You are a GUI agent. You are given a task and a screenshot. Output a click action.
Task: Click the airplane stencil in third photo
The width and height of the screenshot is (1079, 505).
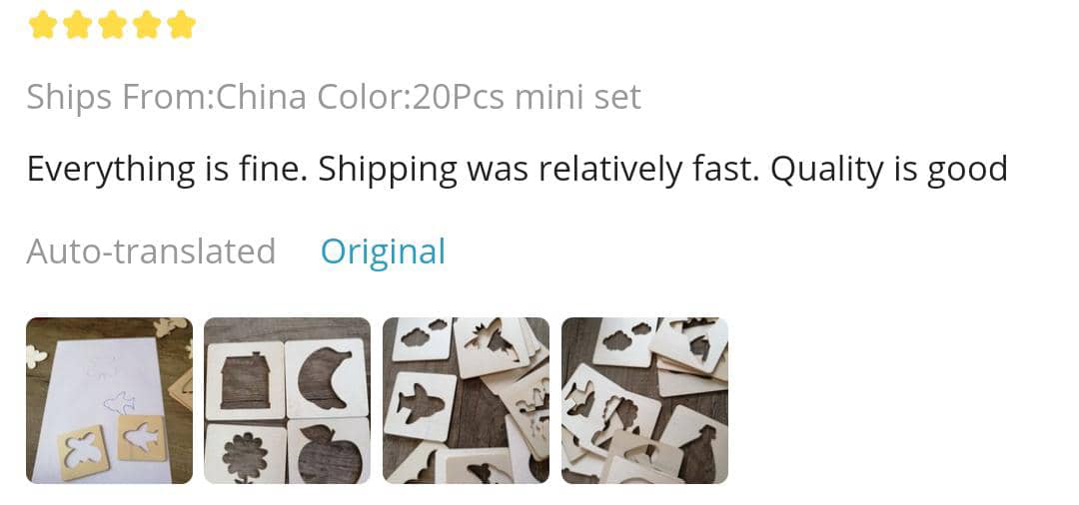coord(421,405)
